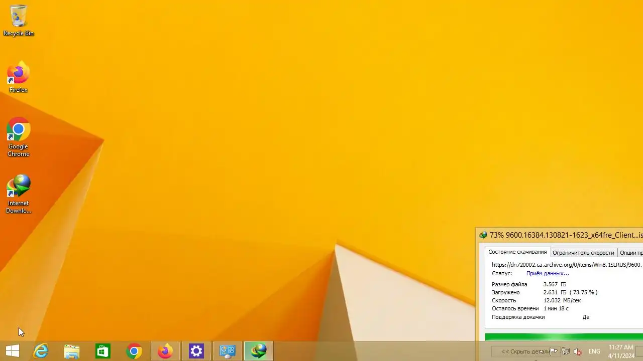Click the status text Приём данных…
Viewport: 643px width, 361px height.
point(548,273)
